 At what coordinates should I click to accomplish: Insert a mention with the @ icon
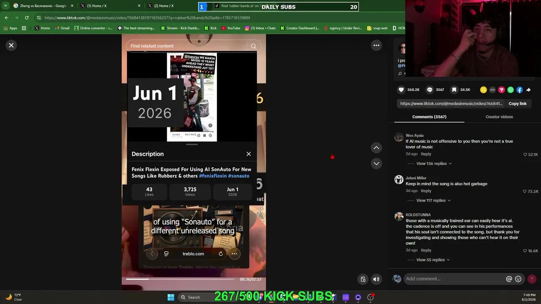(x=509, y=279)
